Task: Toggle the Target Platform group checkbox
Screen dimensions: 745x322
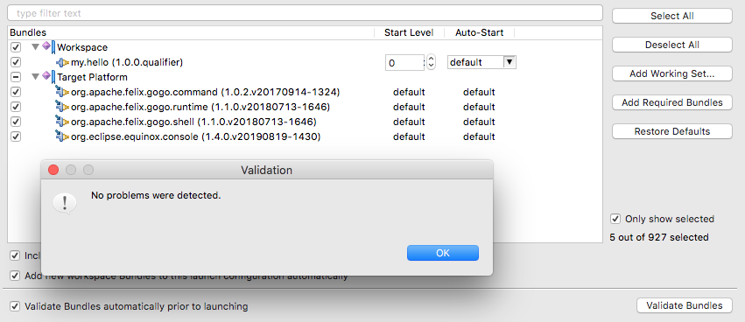Action: [16, 77]
